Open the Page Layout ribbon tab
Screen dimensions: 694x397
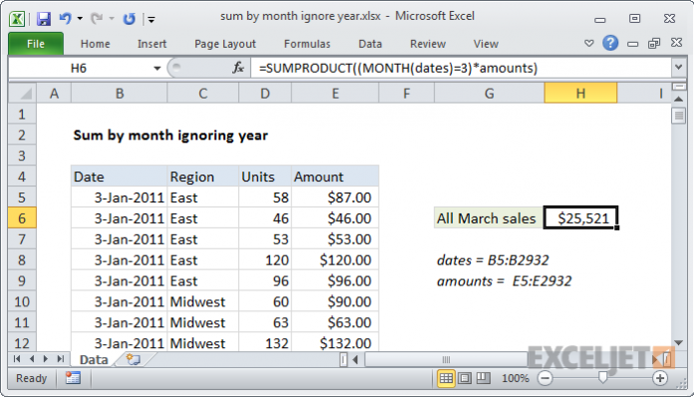click(225, 44)
